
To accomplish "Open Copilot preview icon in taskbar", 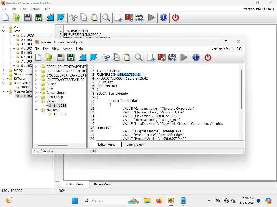I will coord(268,201).
